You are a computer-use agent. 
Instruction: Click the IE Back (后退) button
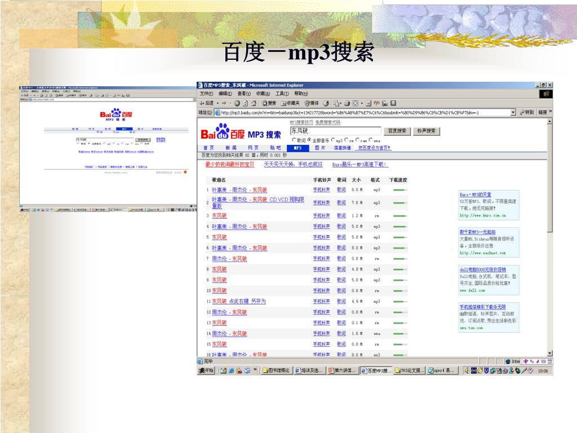coord(206,103)
